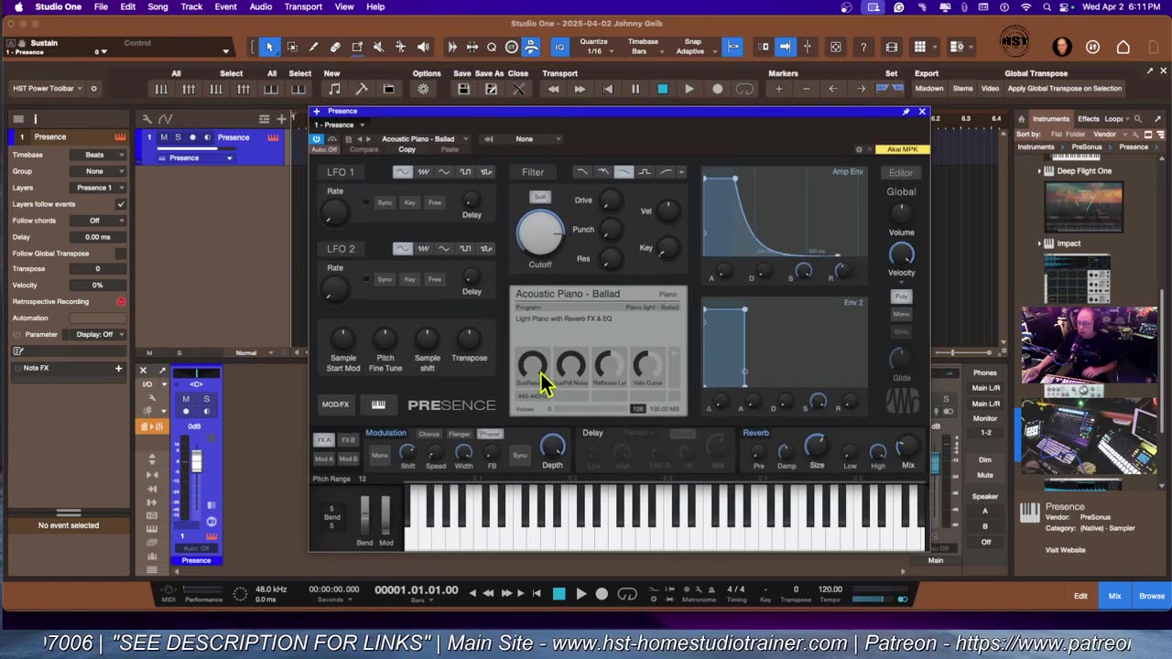1172x659 pixels.
Task: Click the Save floppy disk icon
Action: [463, 89]
